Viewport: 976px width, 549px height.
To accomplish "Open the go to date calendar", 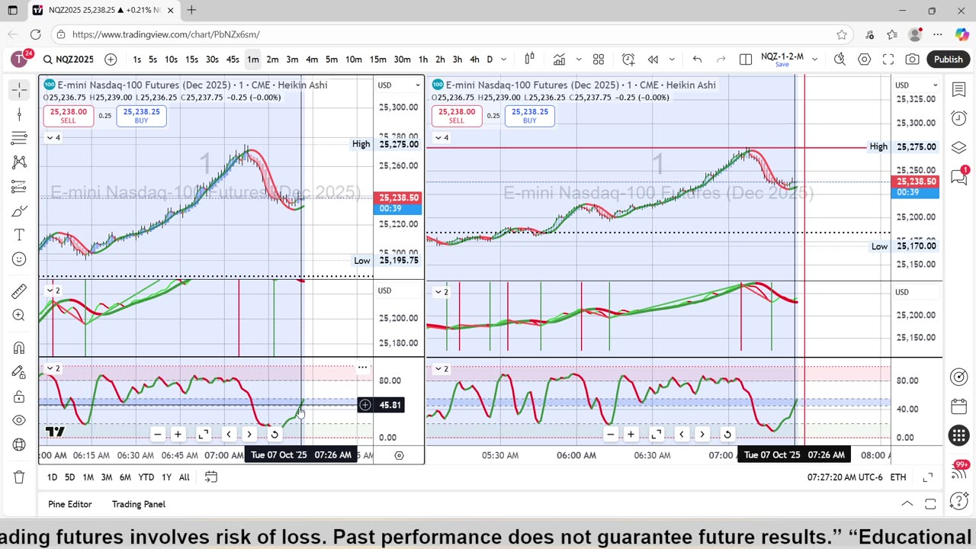I will (211, 477).
